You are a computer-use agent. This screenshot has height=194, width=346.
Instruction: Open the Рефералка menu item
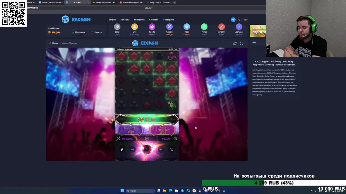click(x=139, y=20)
